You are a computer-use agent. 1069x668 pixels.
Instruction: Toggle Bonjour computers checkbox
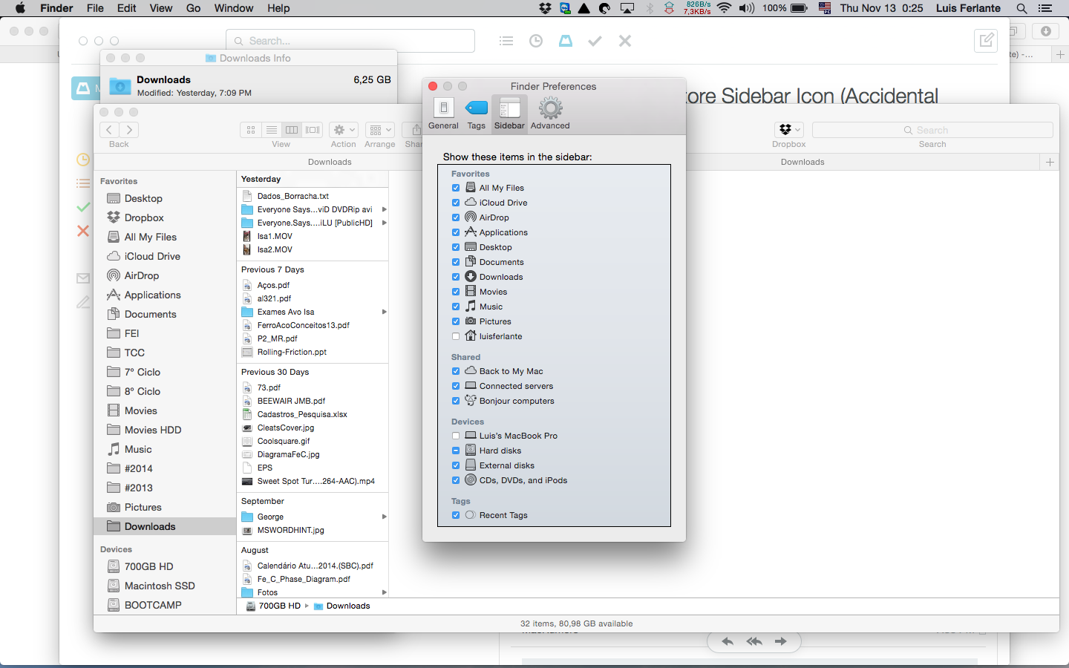point(456,401)
